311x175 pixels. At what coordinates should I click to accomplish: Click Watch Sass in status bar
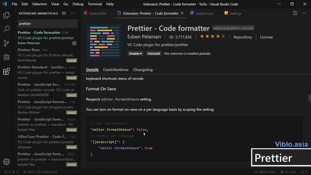(265, 172)
